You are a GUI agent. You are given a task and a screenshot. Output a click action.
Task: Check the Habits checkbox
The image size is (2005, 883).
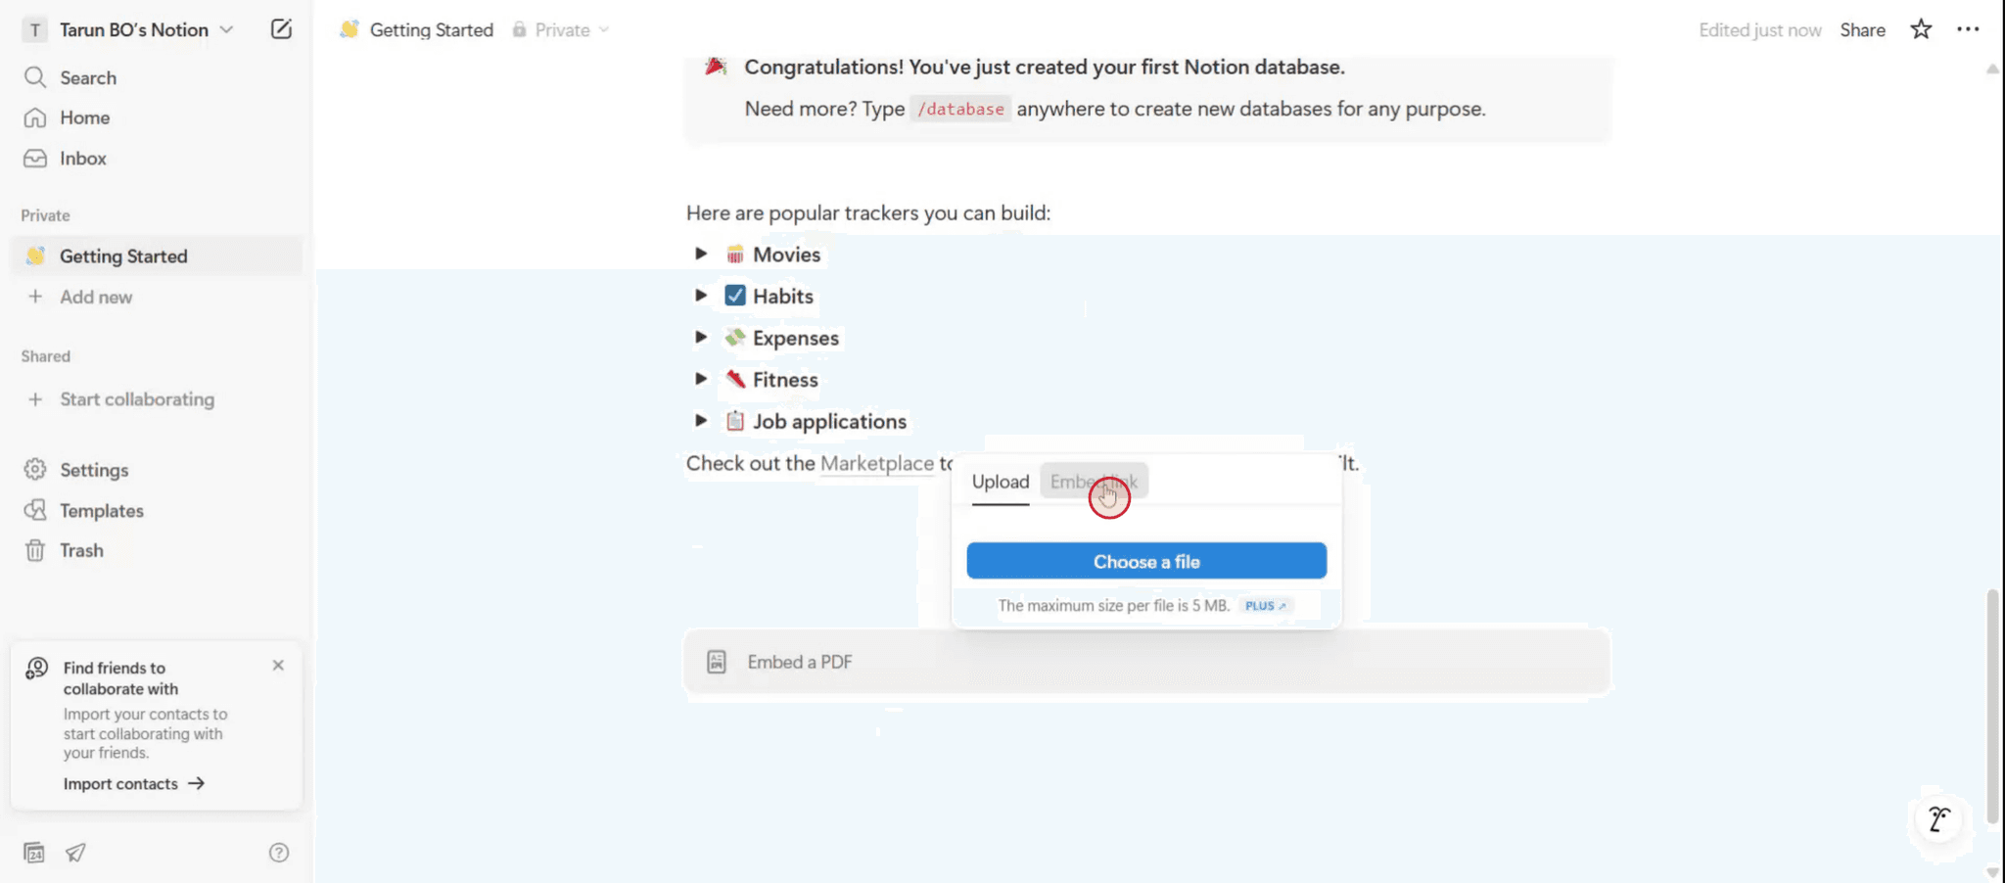(x=735, y=295)
